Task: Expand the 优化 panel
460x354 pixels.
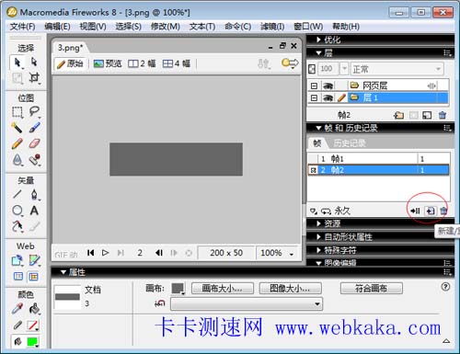Action: pos(328,40)
